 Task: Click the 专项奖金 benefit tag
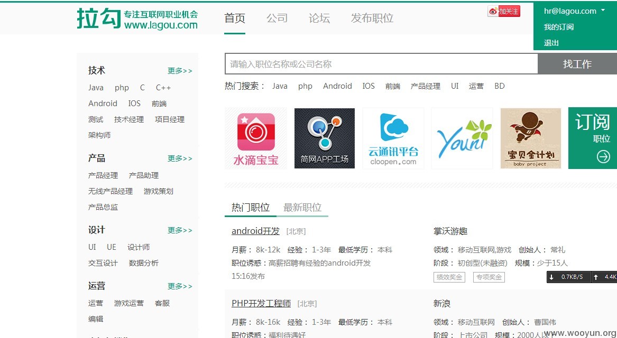(x=489, y=277)
